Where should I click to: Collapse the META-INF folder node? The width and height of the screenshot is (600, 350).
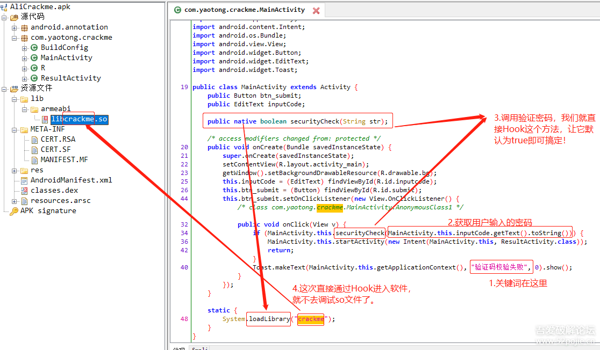click(15, 130)
